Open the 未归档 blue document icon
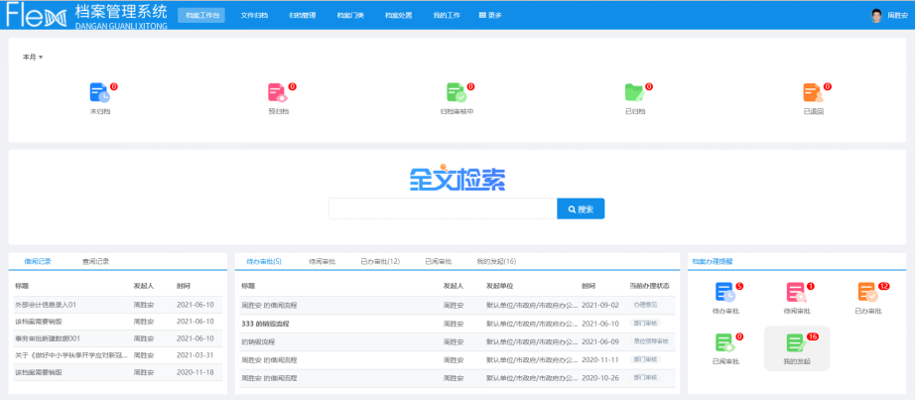Image resolution: width=915 pixels, height=401 pixels. [x=100, y=93]
